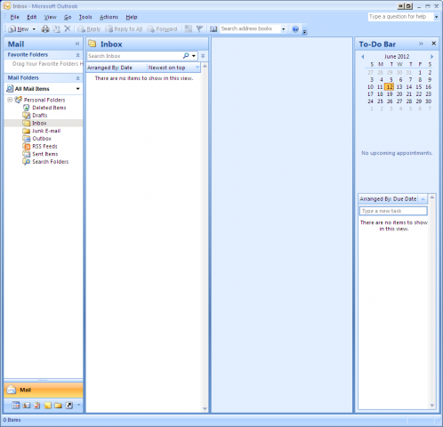Click the Type a new task field
This screenshot has height=427, width=443.
pyautogui.click(x=393, y=211)
